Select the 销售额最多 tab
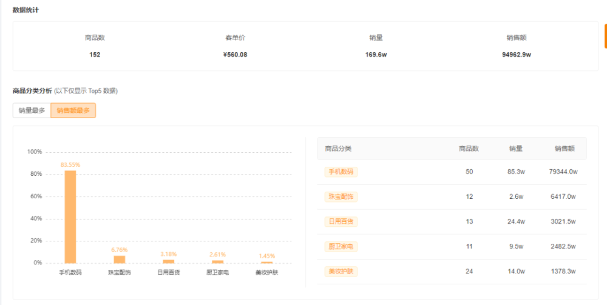 (x=73, y=110)
